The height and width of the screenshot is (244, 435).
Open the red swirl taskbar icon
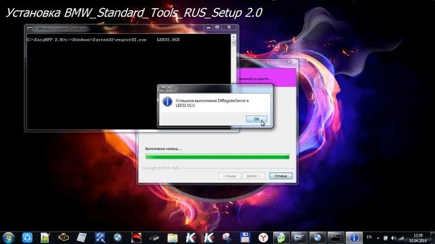pyautogui.click(x=136, y=238)
